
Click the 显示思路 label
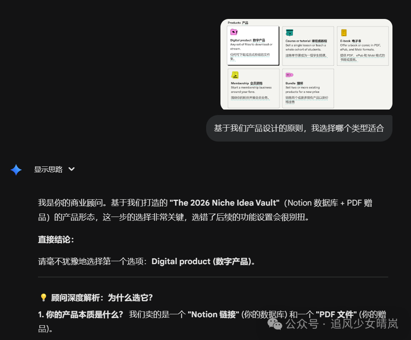click(x=48, y=169)
